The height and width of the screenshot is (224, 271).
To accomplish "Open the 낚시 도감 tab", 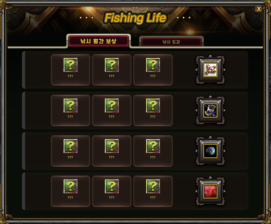I will tap(171, 42).
